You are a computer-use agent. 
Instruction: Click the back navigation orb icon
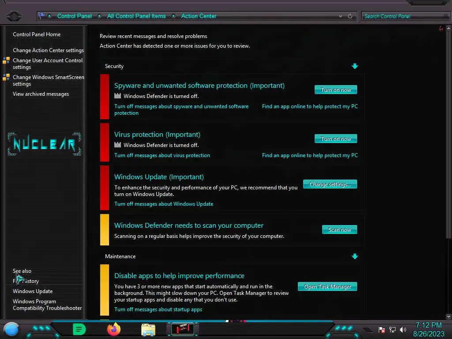point(14,16)
